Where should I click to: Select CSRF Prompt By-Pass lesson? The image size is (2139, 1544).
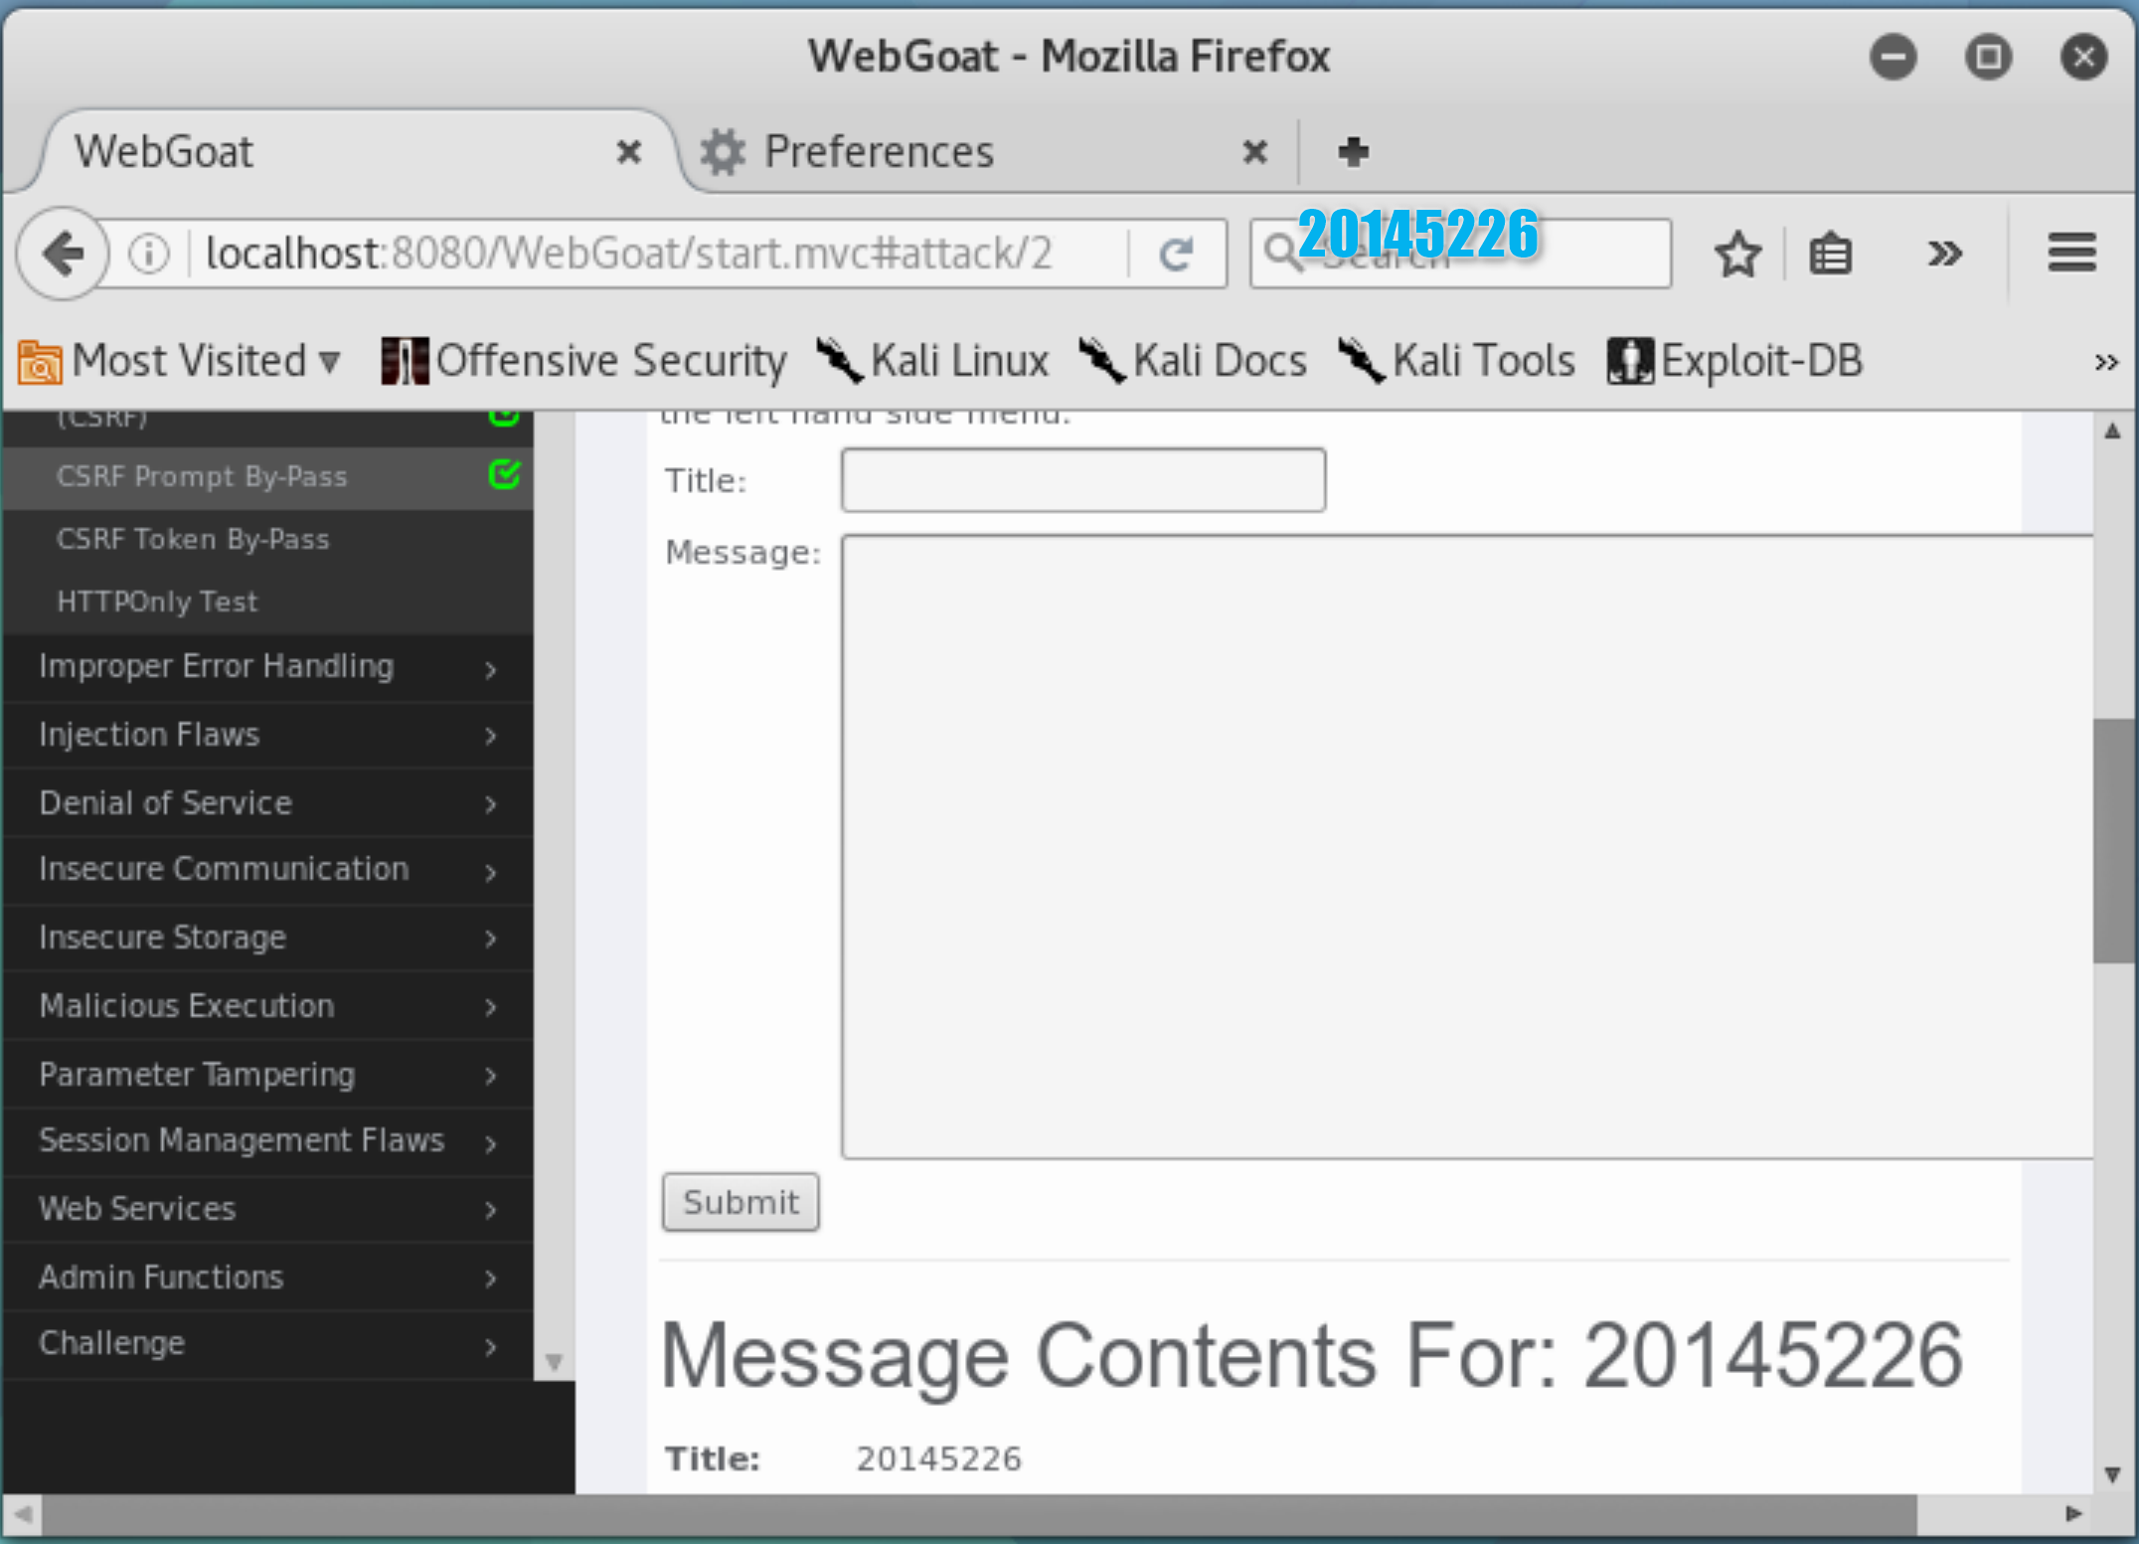tap(267, 477)
